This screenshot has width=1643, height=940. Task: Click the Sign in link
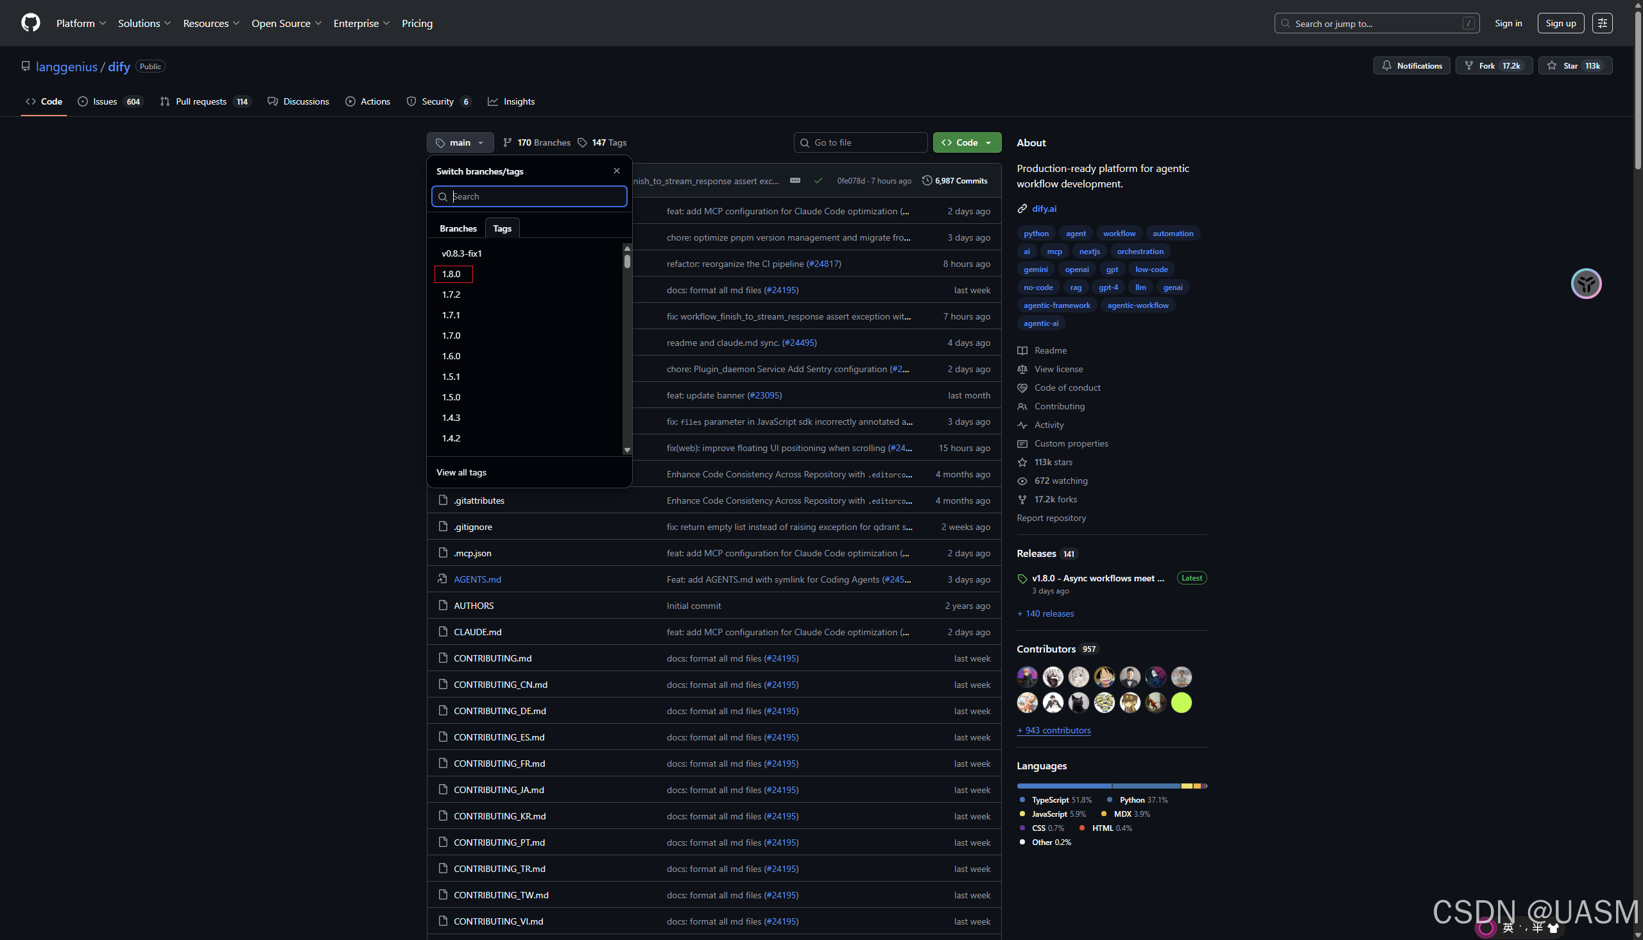click(1508, 23)
